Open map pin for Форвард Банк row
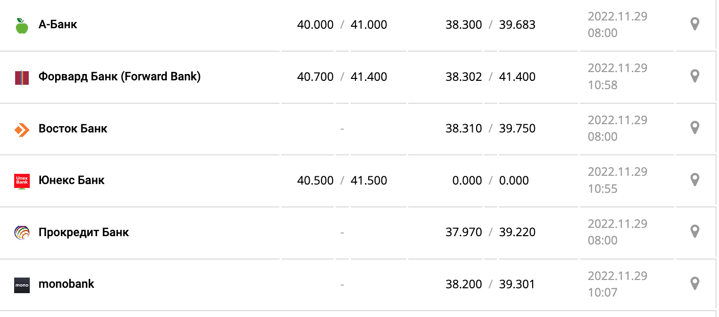 (x=695, y=76)
